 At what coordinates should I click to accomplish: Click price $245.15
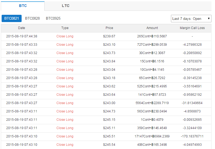click(x=109, y=120)
